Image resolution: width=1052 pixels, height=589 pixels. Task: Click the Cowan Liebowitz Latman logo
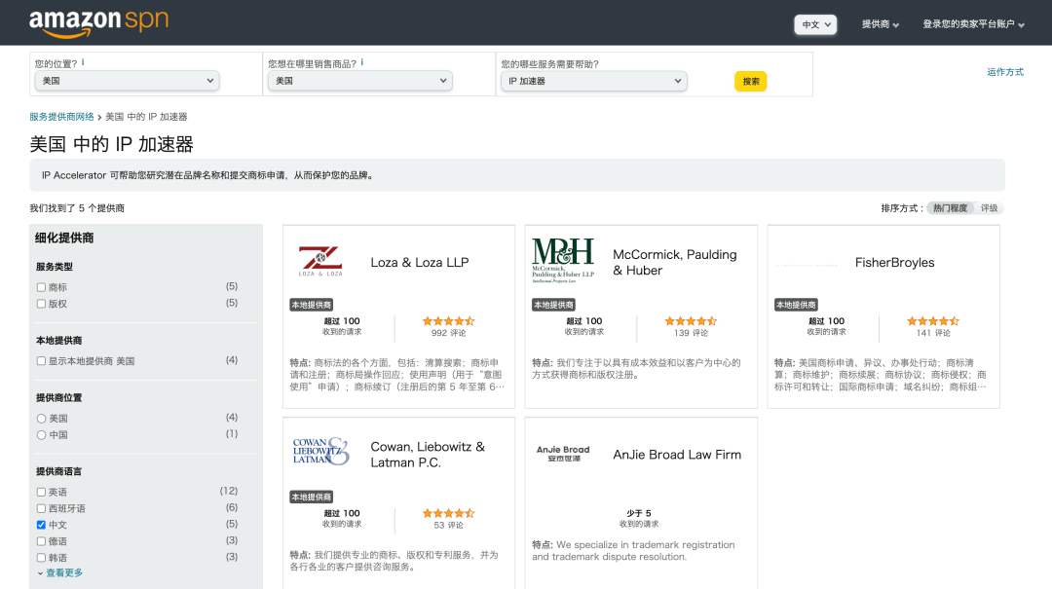pyautogui.click(x=320, y=452)
